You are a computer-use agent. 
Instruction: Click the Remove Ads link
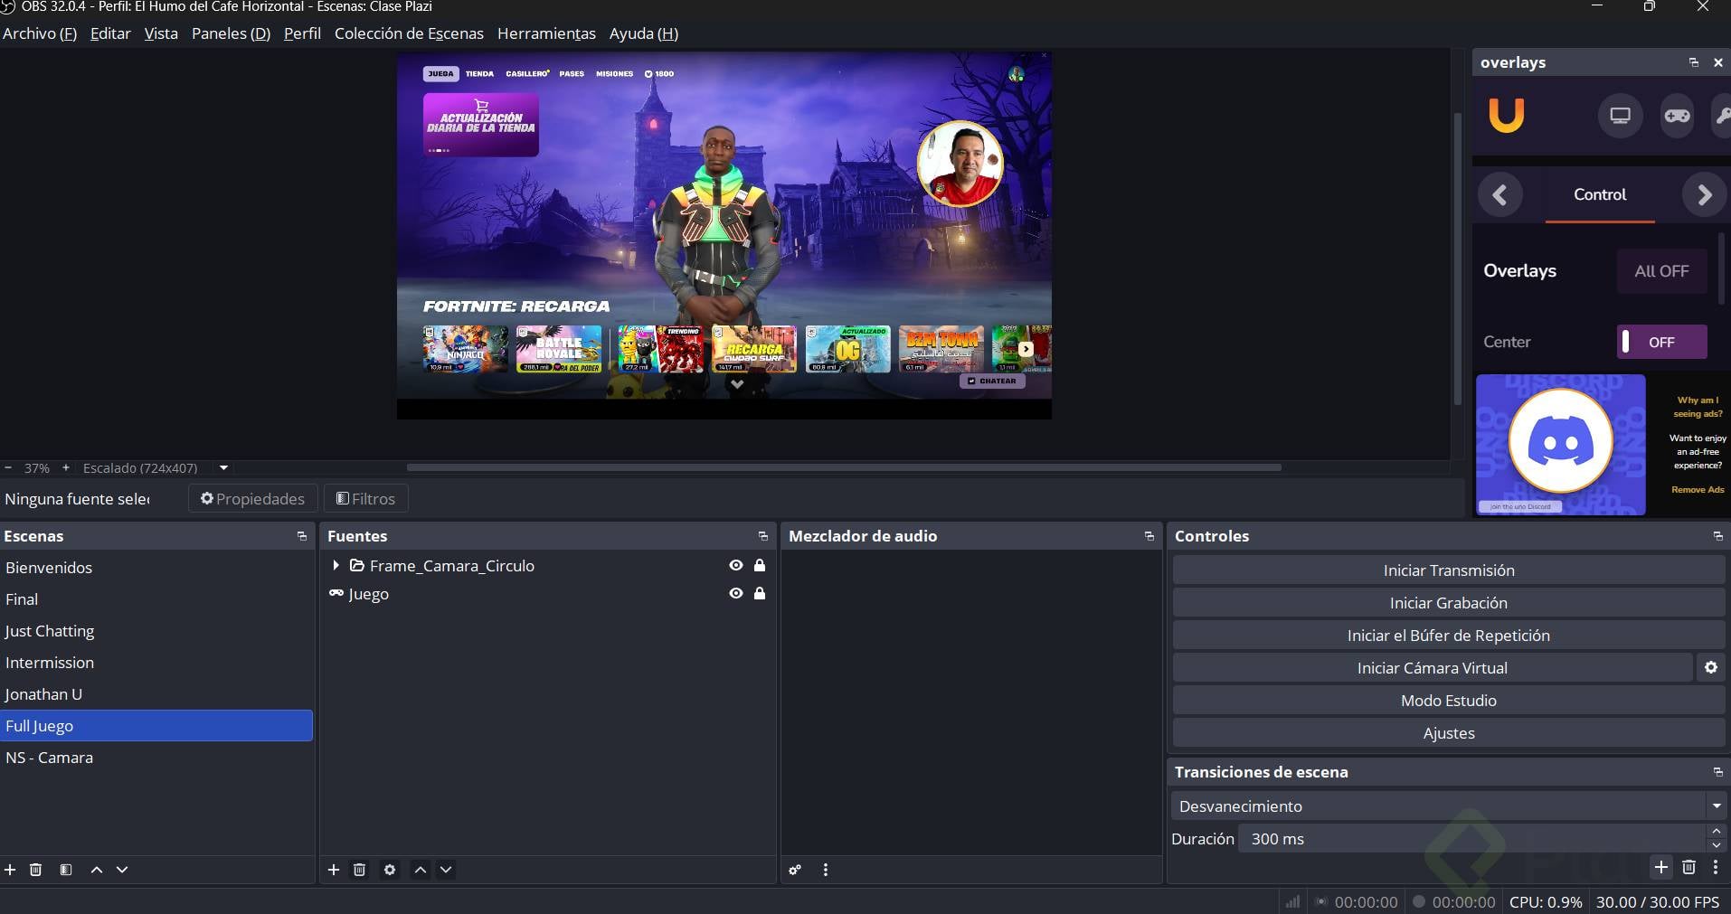[1698, 489]
